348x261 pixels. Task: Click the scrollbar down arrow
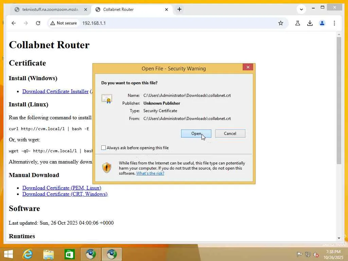pyautogui.click(x=339, y=238)
